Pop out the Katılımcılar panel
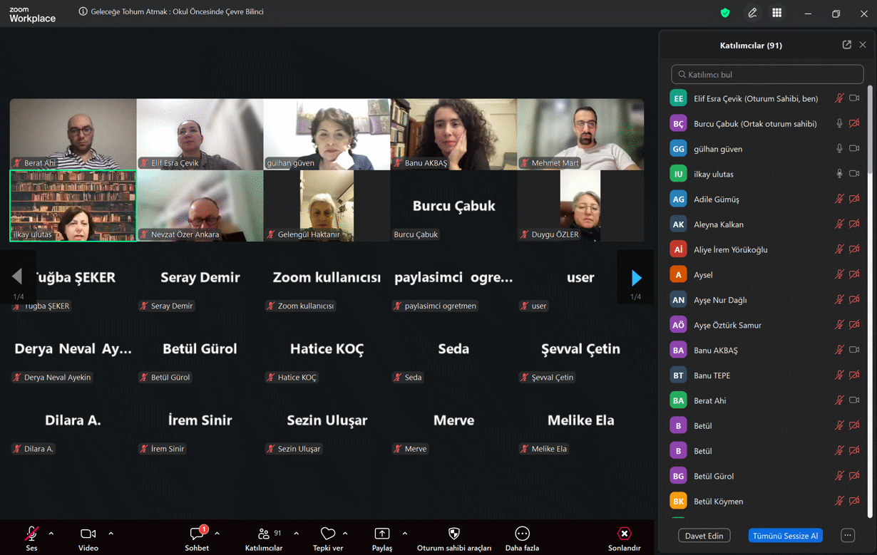The width and height of the screenshot is (877, 555). (x=846, y=45)
